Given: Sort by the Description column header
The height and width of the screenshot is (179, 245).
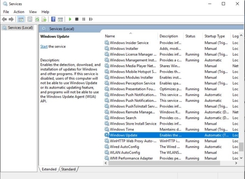Looking at the screenshot, I should 170,36.
